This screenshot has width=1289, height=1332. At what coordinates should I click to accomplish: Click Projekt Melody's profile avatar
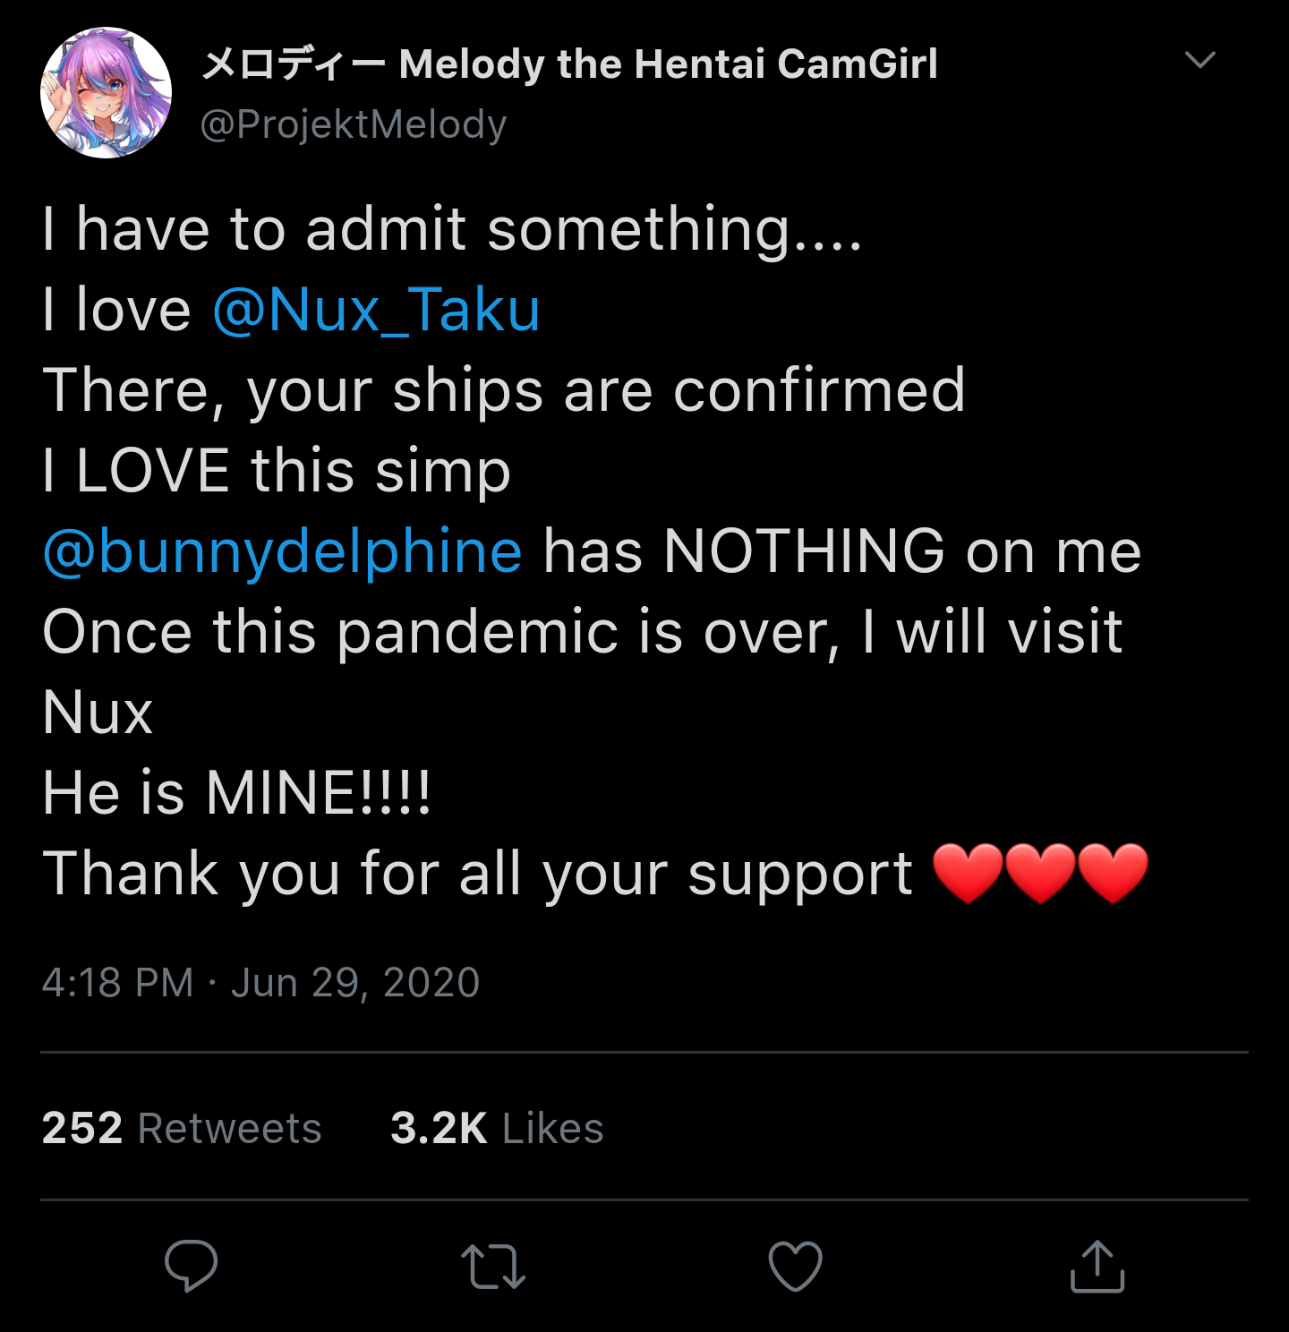click(x=107, y=94)
